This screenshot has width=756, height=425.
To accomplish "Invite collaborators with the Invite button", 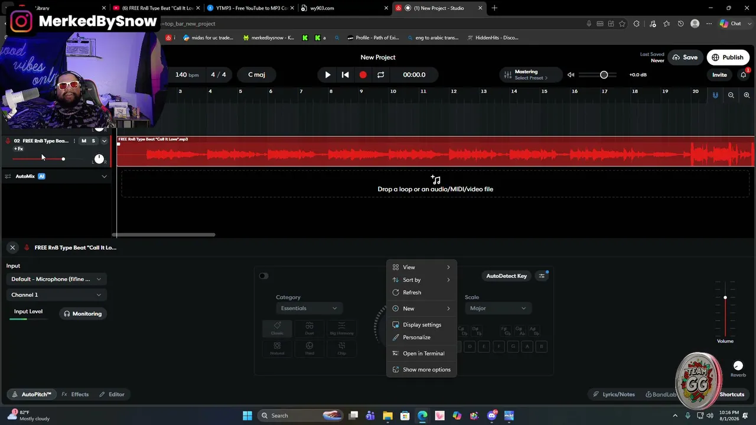I will [x=719, y=75].
